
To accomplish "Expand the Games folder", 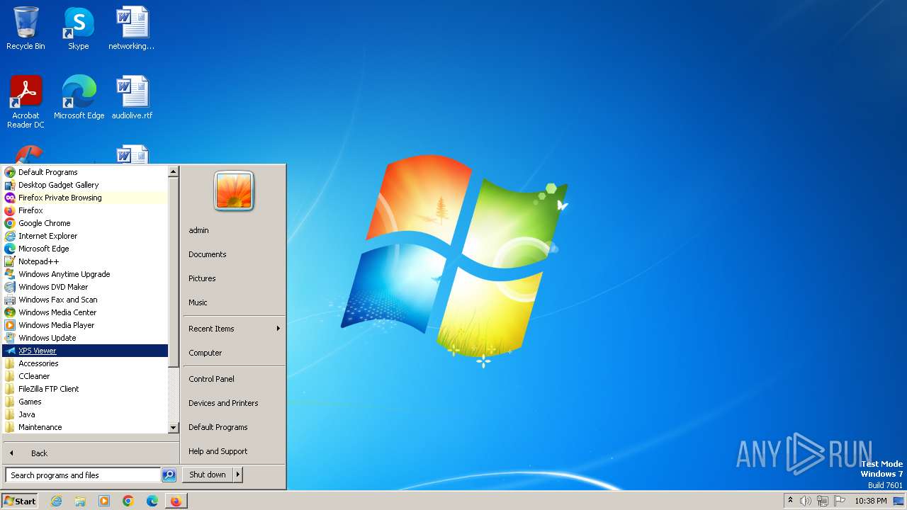I will [x=85, y=402].
